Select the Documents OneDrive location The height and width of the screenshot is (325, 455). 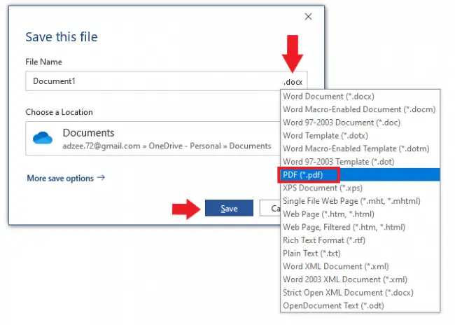click(x=153, y=139)
